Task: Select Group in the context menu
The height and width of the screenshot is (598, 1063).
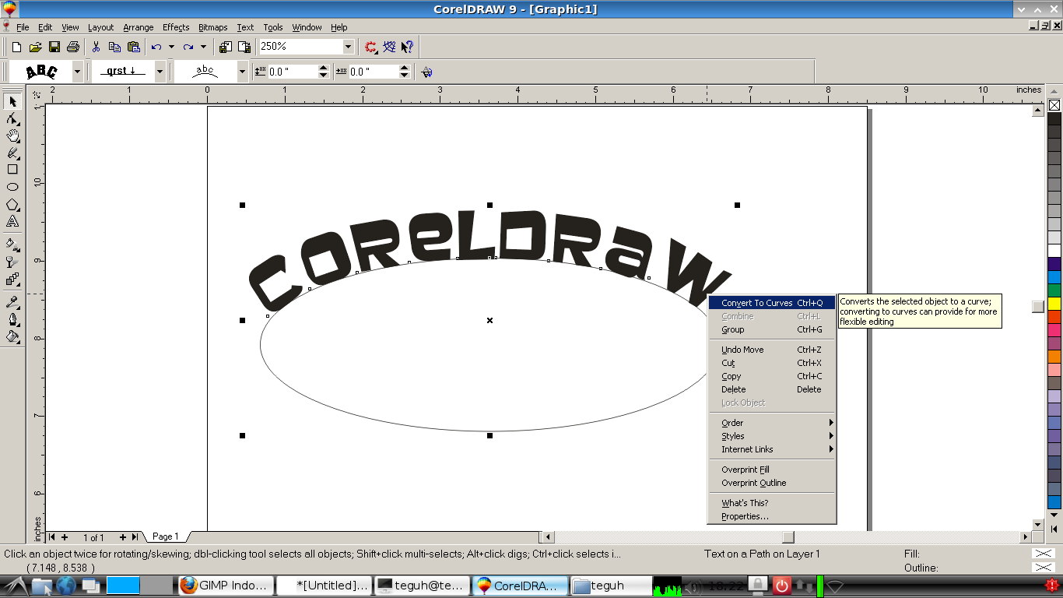Action: click(771, 329)
